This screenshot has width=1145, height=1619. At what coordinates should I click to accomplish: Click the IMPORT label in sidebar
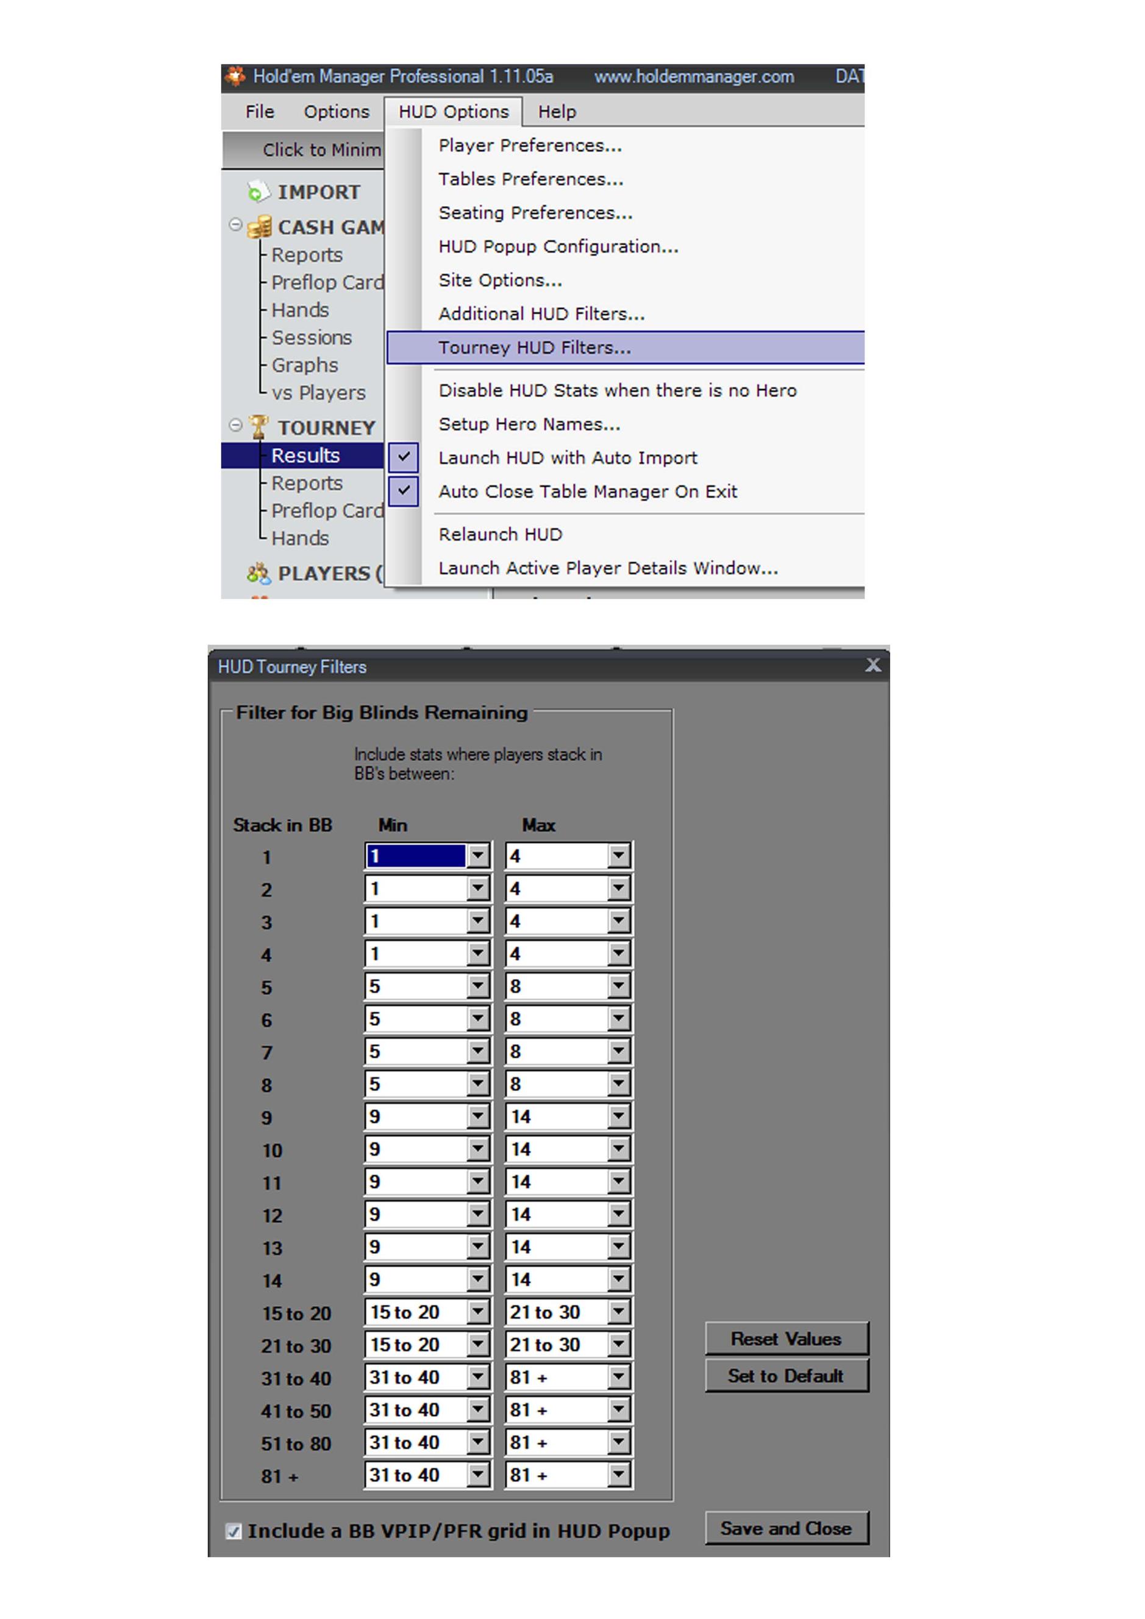(319, 192)
